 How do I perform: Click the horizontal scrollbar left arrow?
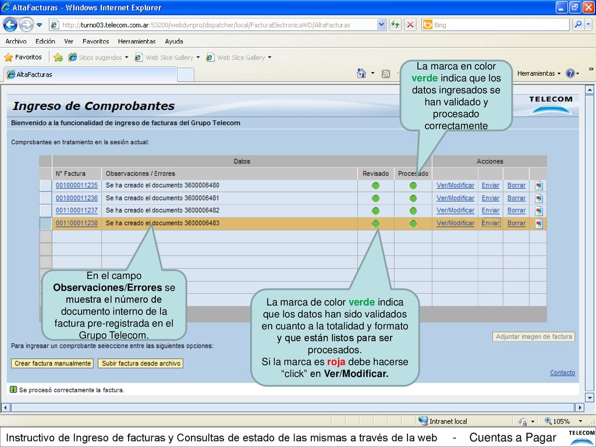[x=5, y=407]
